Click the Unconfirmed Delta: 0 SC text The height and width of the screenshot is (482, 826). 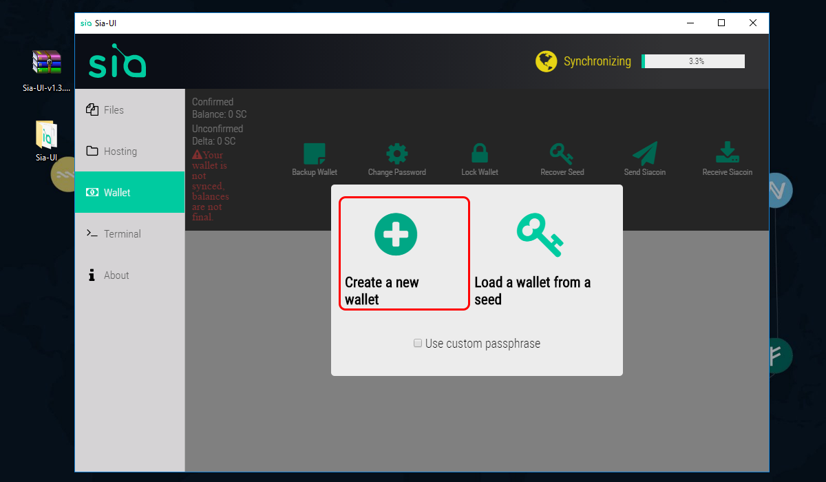[x=218, y=135]
